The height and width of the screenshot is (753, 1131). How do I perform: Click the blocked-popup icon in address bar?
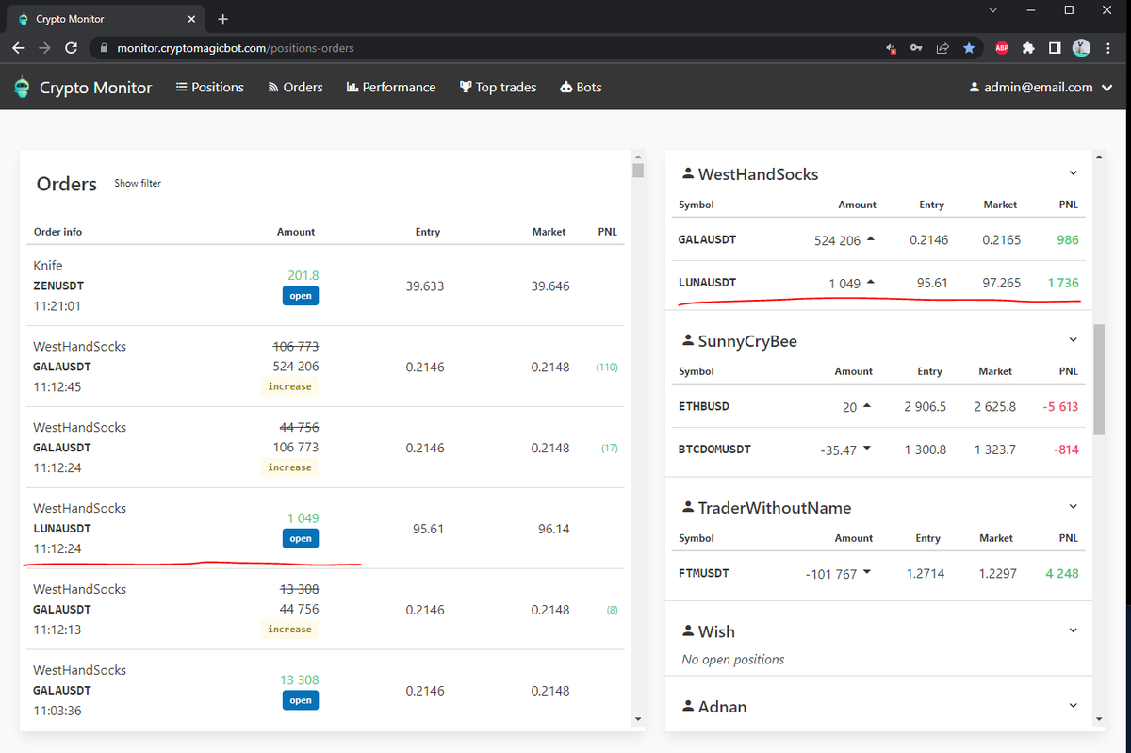click(x=892, y=48)
